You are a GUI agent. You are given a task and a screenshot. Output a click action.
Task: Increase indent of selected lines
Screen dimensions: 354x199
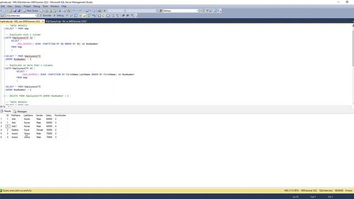coord(128,15)
